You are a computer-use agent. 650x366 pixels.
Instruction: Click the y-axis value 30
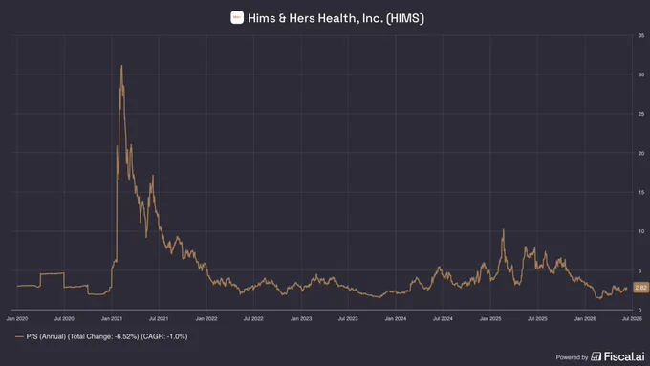tap(641, 75)
